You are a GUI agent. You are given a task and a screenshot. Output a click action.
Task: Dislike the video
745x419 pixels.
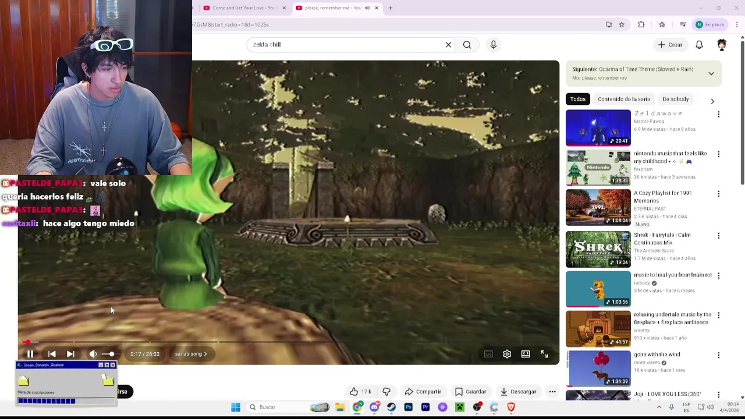coord(386,392)
